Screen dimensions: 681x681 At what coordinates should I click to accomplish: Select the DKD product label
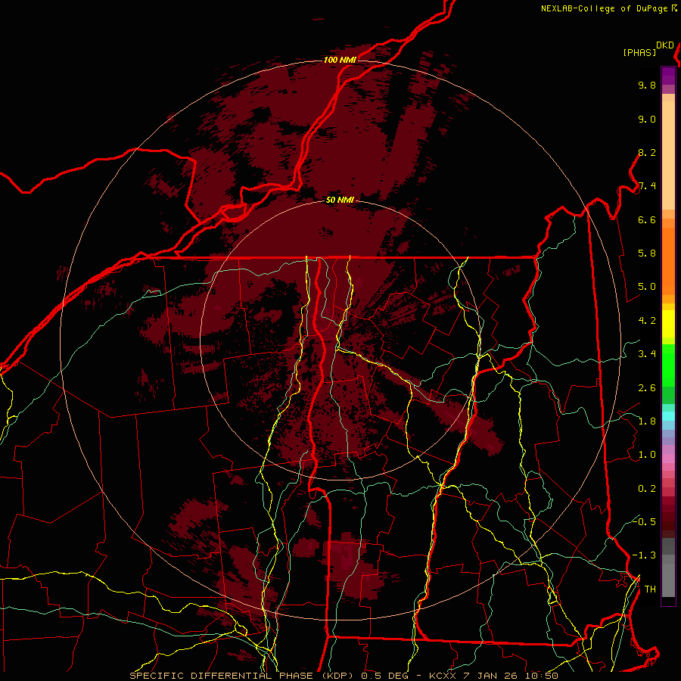pos(664,45)
